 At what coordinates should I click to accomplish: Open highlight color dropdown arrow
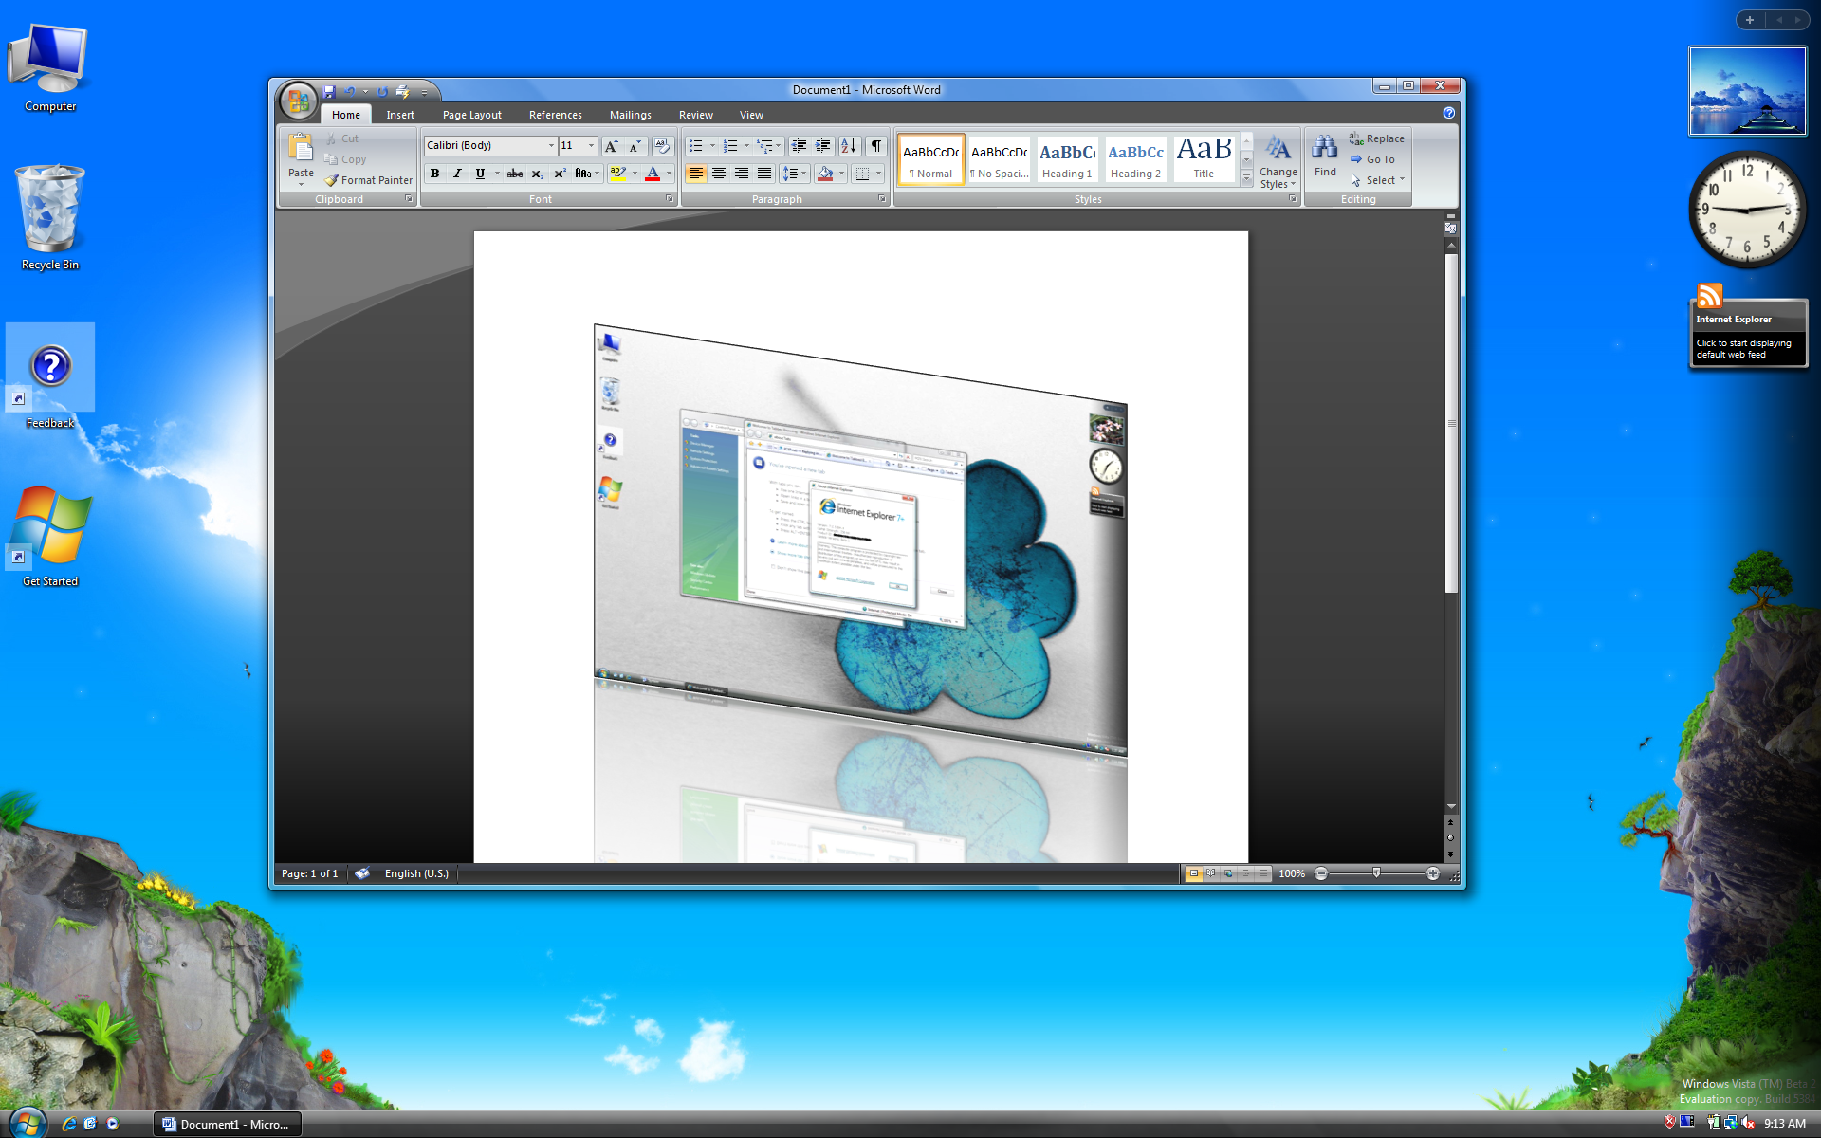635,174
